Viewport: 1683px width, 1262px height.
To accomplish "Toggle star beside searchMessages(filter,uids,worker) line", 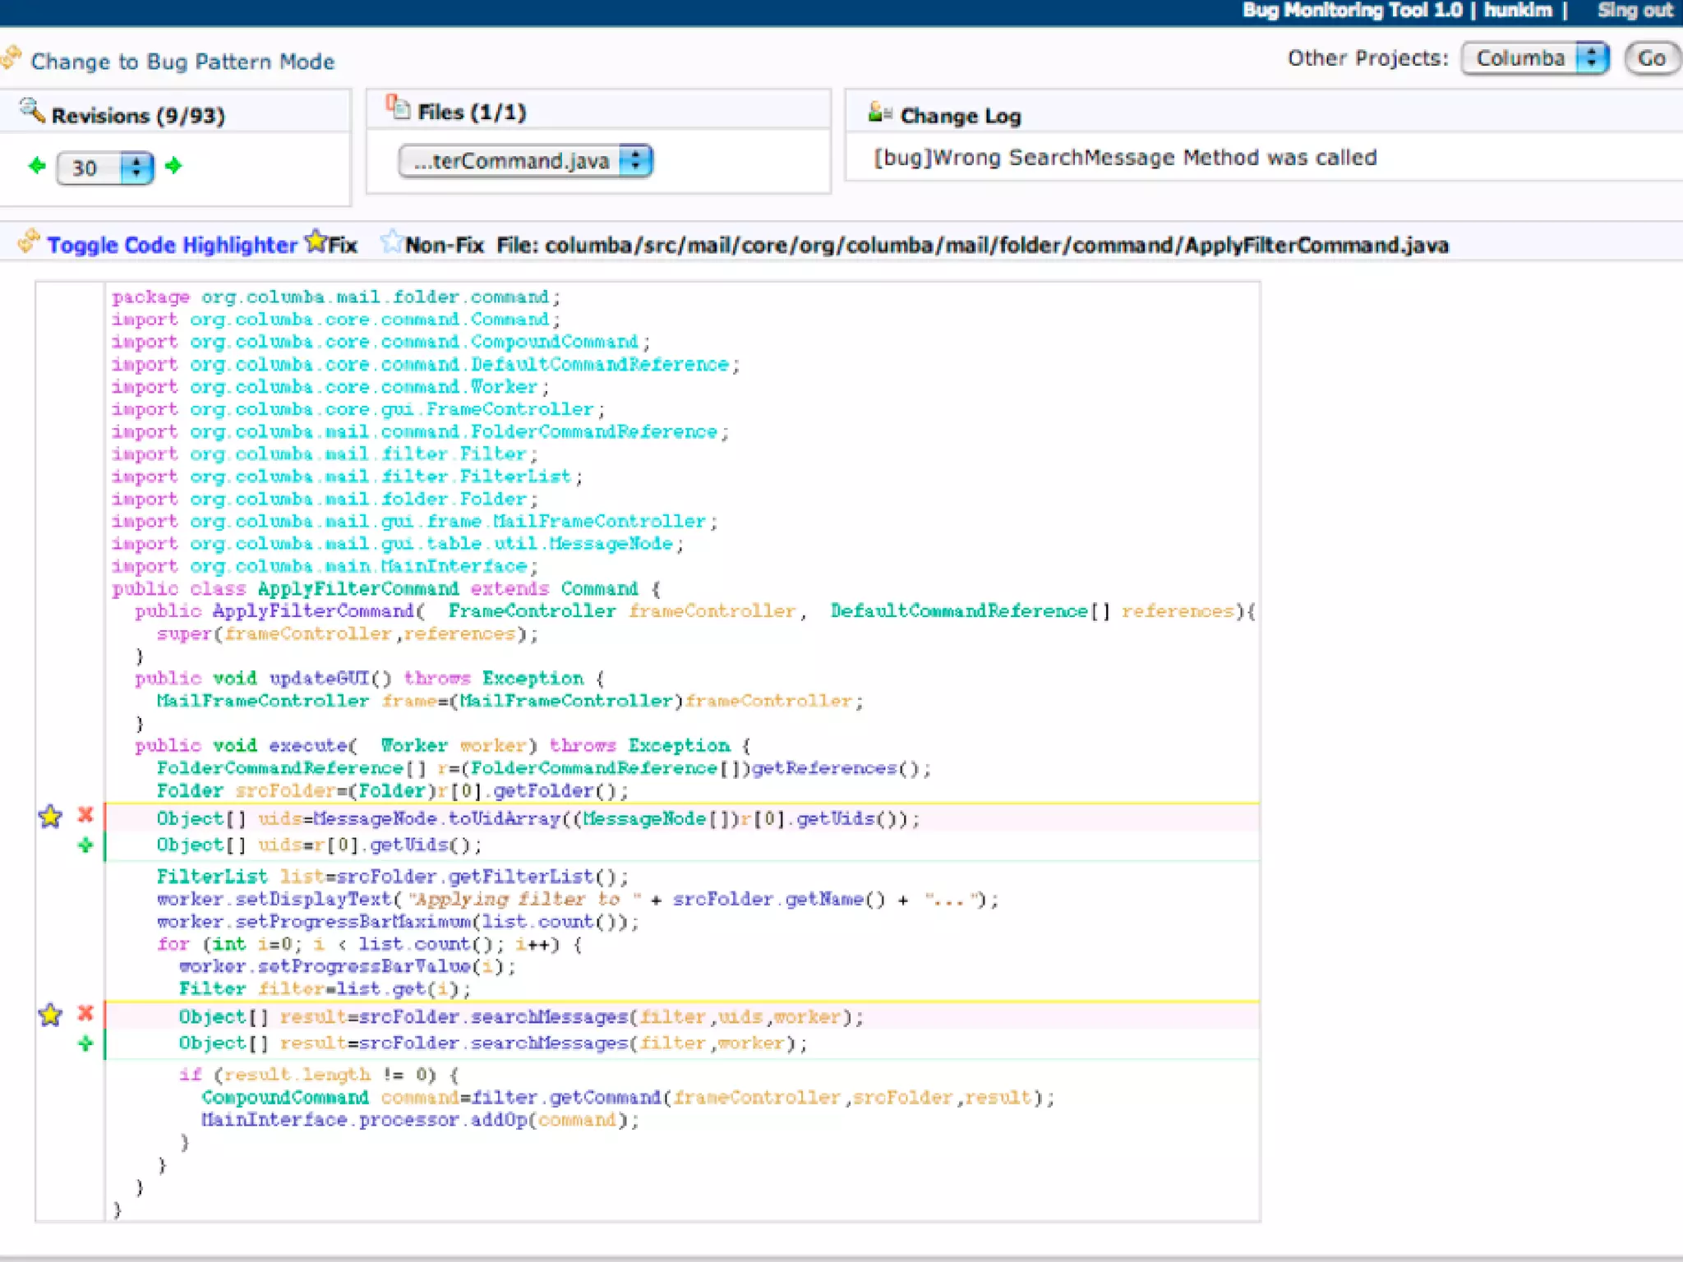I will pyautogui.click(x=50, y=1015).
